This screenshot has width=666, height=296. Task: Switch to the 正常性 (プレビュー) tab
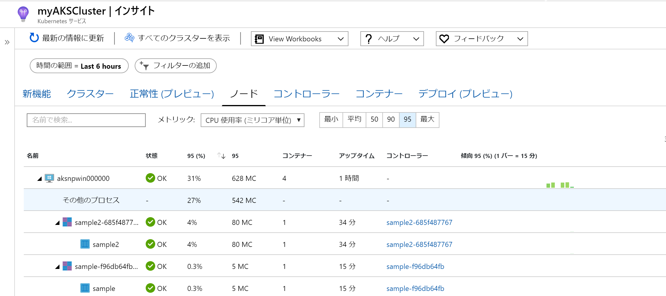[172, 94]
